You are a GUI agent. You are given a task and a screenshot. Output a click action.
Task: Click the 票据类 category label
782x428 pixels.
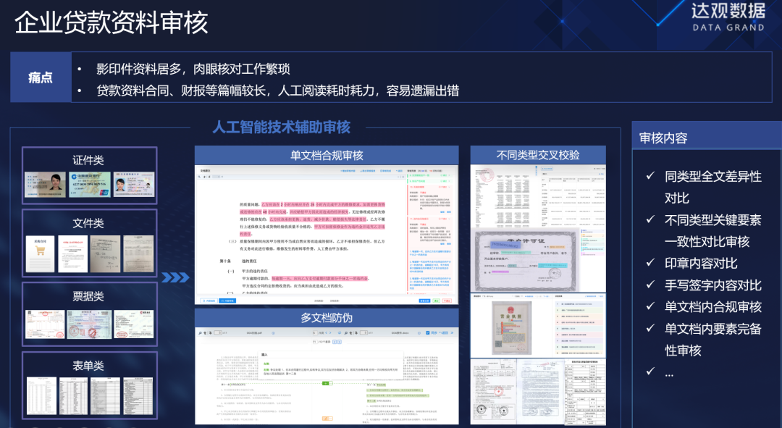point(88,296)
